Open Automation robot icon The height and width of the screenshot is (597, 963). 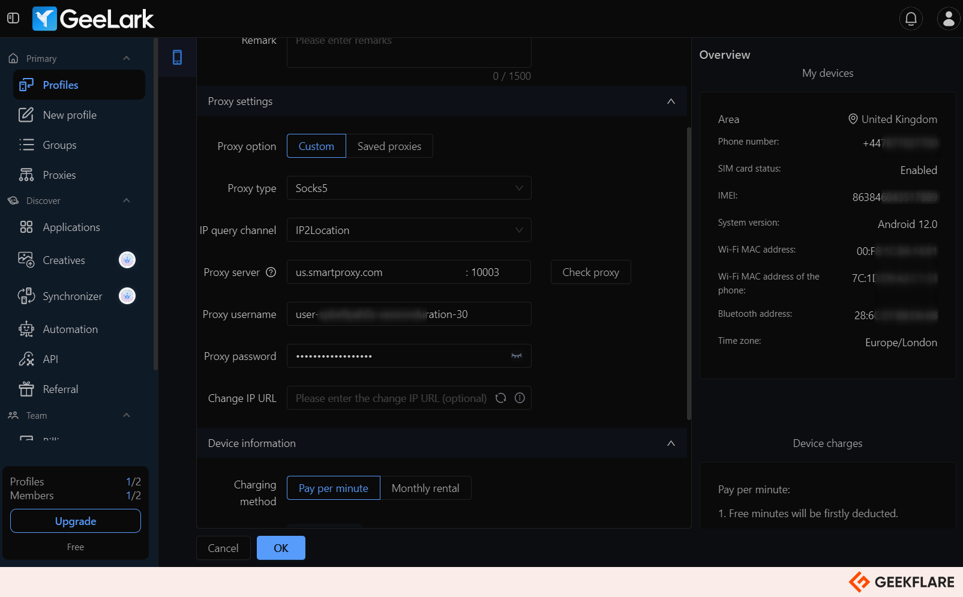26,329
